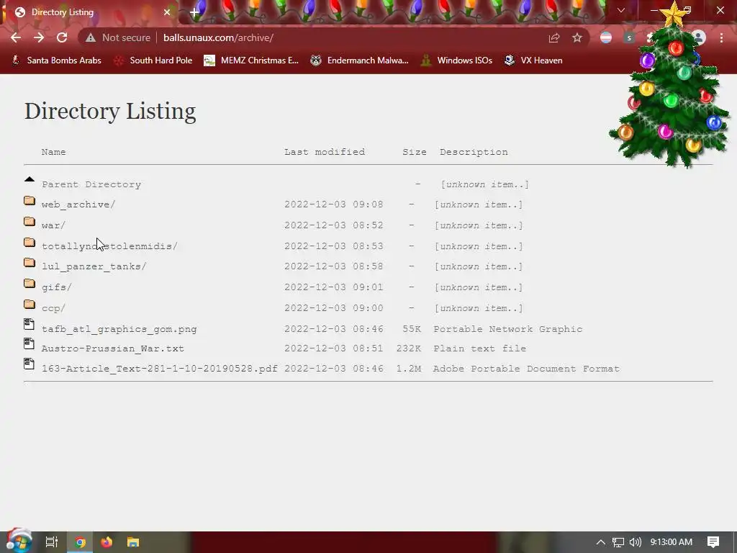
Task: Open the Windows ISOs bookmark
Action: point(456,60)
